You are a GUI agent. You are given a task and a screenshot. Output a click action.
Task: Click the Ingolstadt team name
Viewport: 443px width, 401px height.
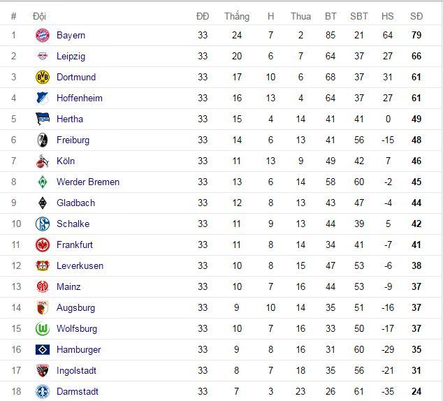point(76,371)
